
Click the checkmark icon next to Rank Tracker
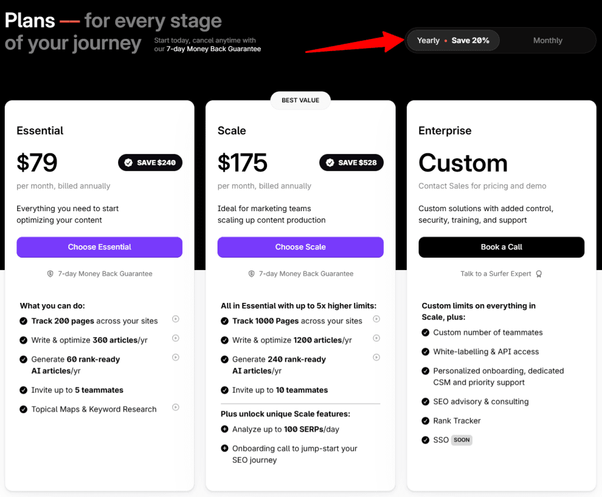tap(426, 421)
